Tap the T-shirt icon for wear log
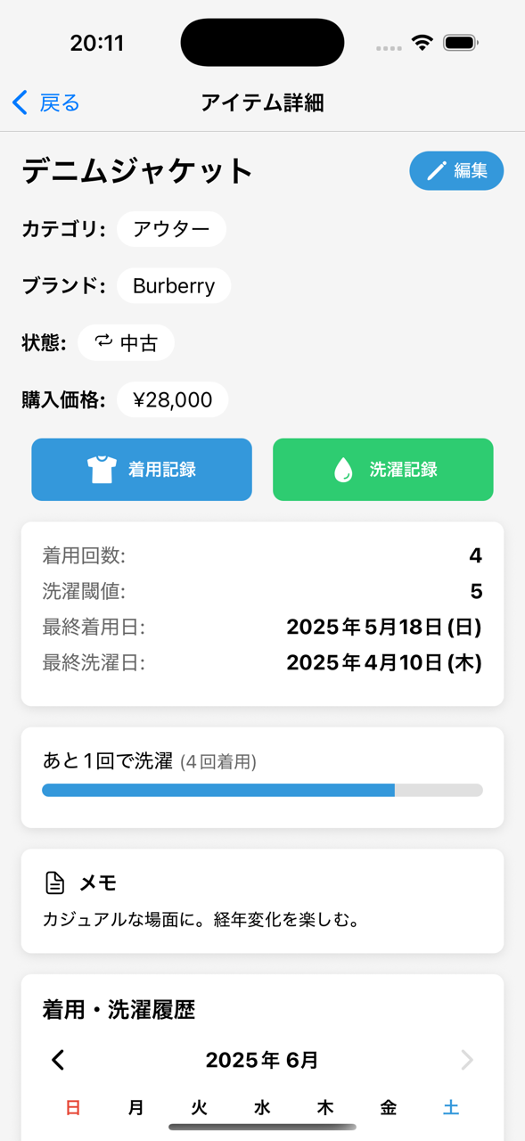 tap(102, 470)
